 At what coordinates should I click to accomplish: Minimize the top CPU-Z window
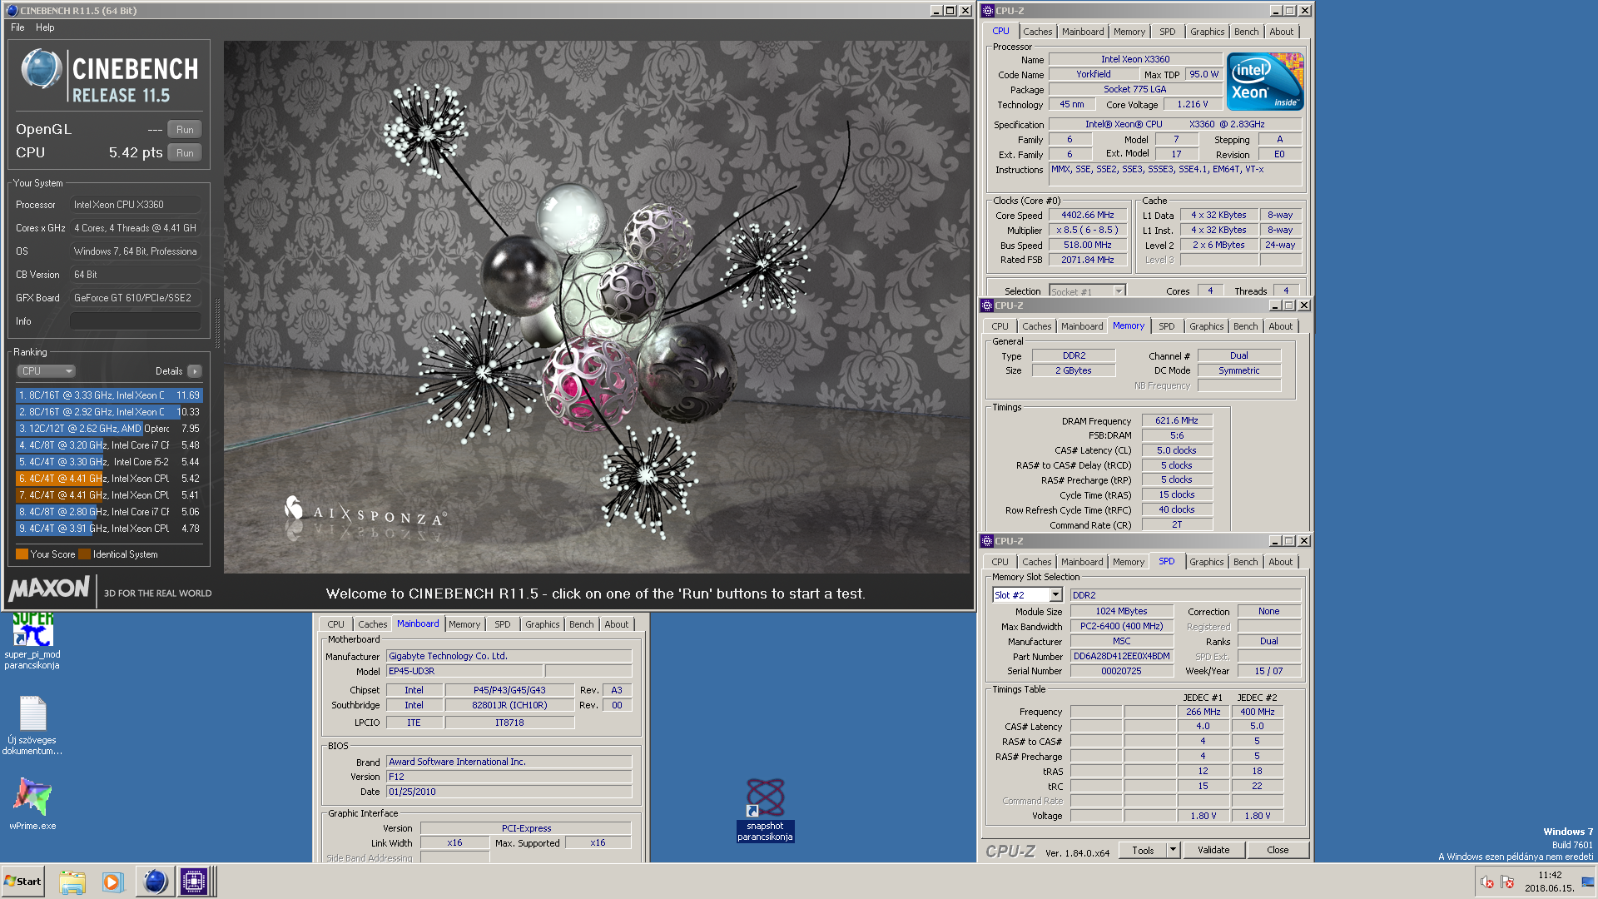(1276, 11)
